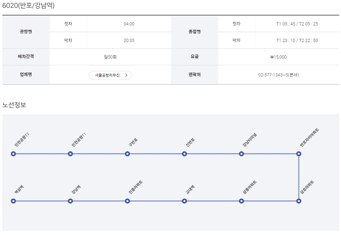This screenshot has width=341, height=235.
Task: Click the 6020(반포/강남역) route title
Action: pyautogui.click(x=29, y=6)
